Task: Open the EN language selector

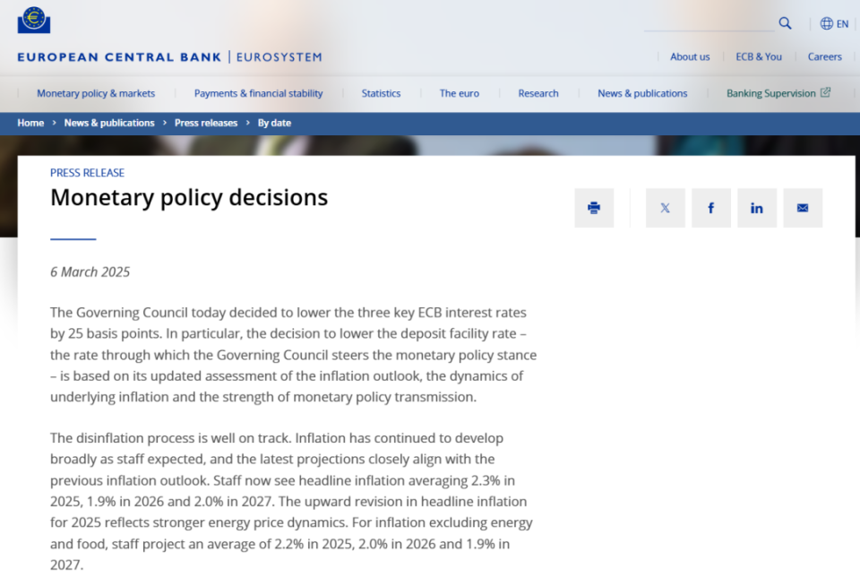Action: 834,24
